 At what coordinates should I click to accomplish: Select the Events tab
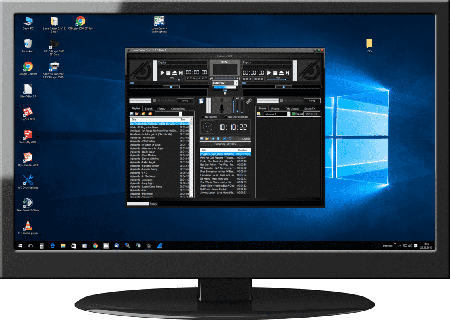click(262, 109)
